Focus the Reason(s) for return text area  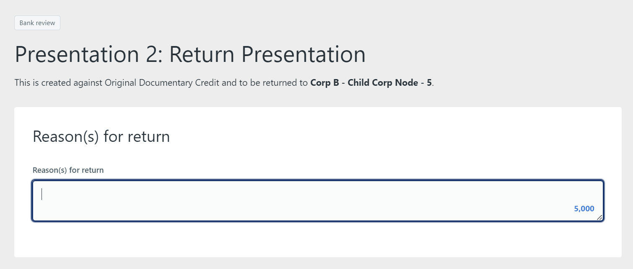coord(318,201)
